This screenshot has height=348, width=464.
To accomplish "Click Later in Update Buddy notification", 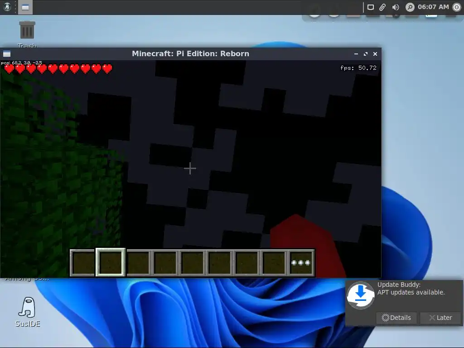I will pos(440,318).
